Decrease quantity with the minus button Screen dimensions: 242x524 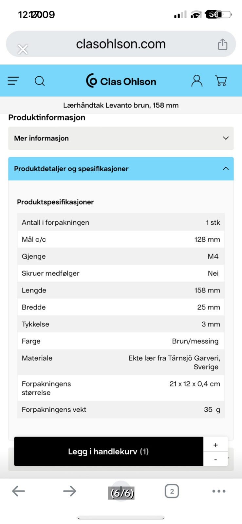click(x=215, y=459)
